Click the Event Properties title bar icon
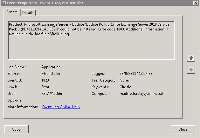 pyautogui.click(x=4, y=3)
